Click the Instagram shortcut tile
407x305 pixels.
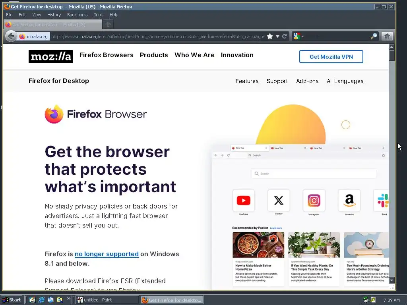(314, 201)
